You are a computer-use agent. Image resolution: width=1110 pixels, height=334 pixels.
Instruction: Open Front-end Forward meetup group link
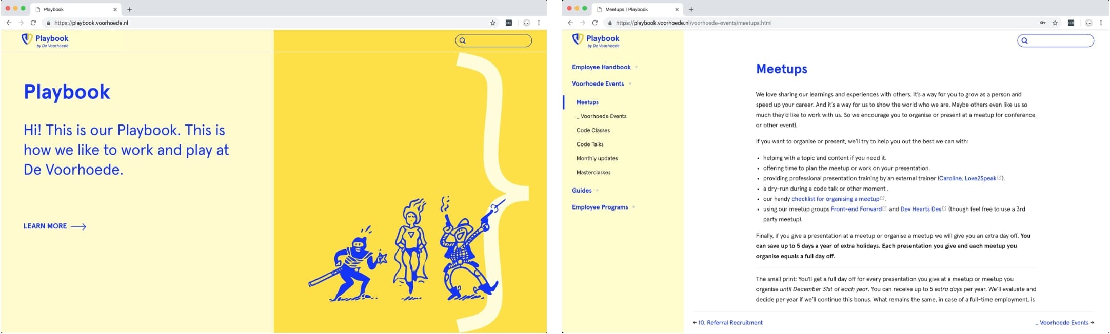pos(858,210)
